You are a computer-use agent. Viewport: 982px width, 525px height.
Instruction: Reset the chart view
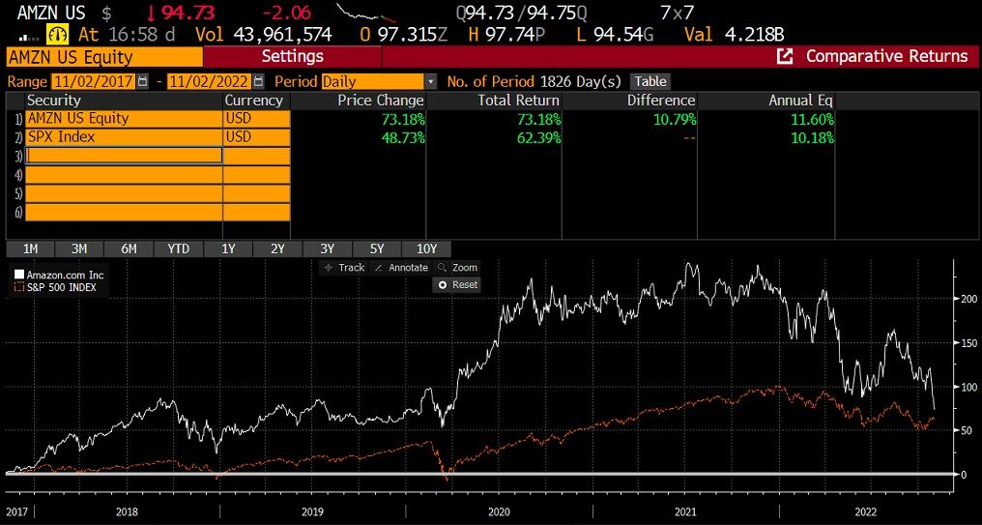pos(457,284)
